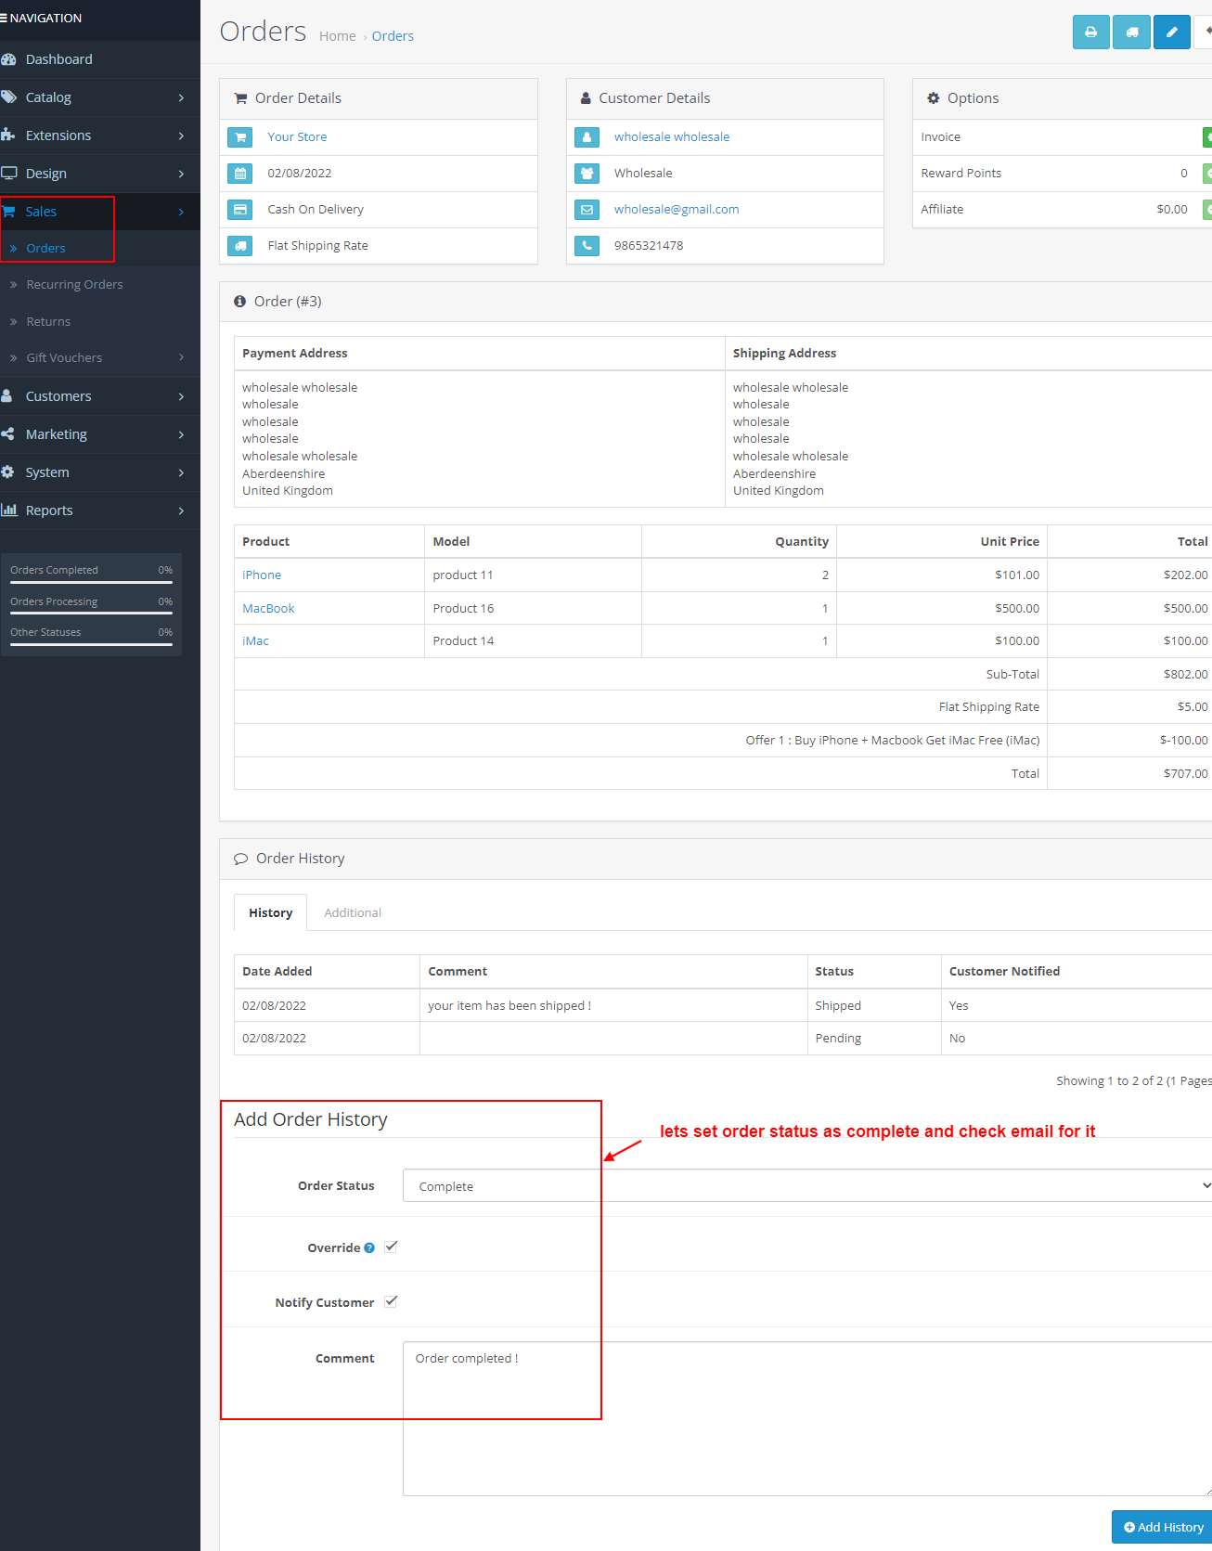Open the iPhone product link
This screenshot has height=1551, width=1212.
click(x=262, y=575)
